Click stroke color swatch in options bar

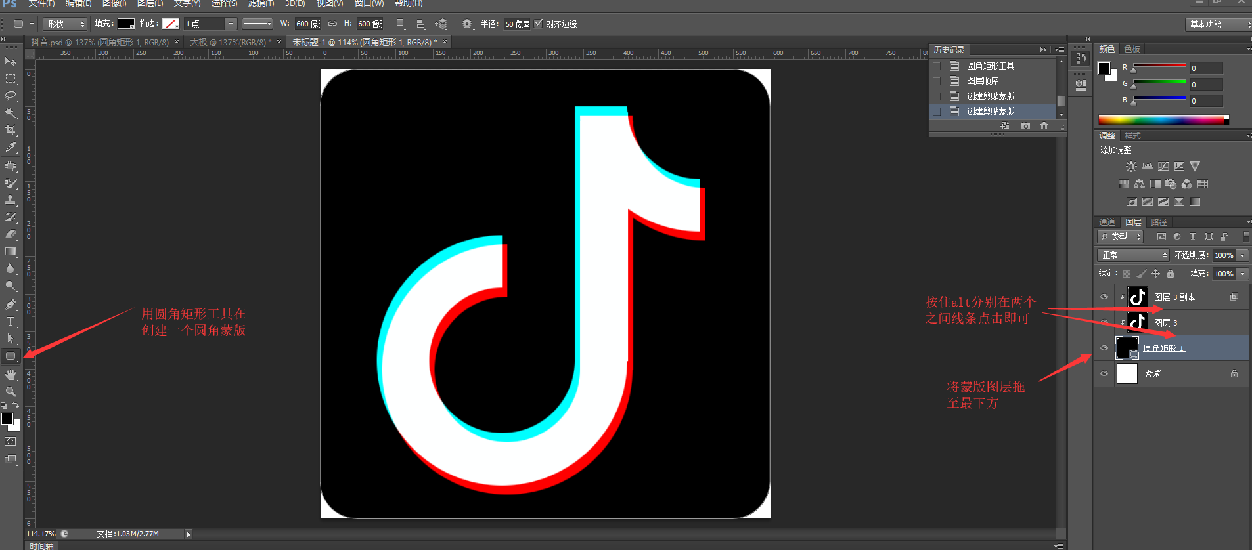[171, 24]
